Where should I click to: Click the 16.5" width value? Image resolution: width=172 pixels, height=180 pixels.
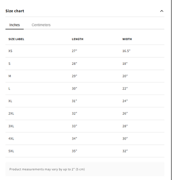[127, 51]
